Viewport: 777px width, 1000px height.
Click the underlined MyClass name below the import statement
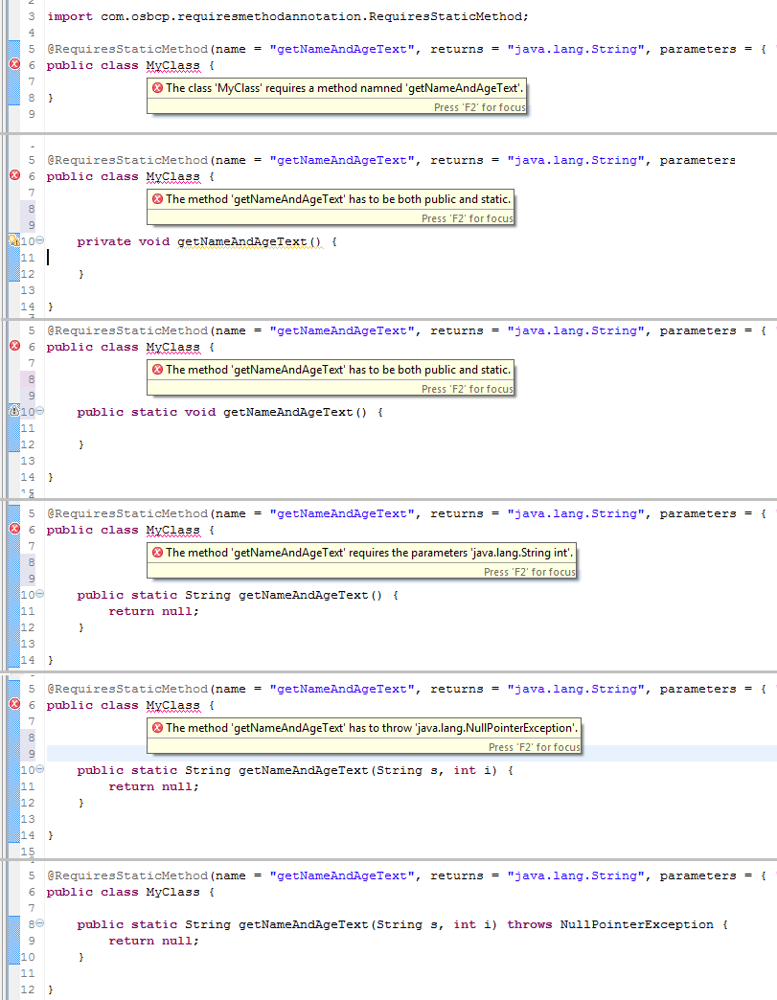pos(172,65)
